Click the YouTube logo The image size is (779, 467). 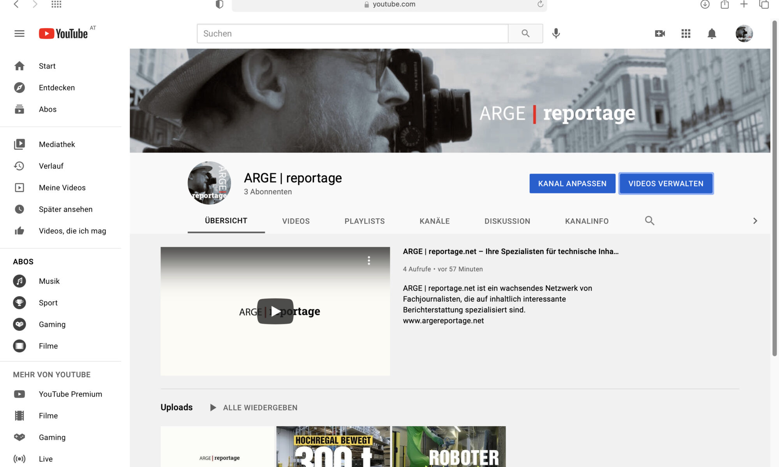(x=63, y=33)
